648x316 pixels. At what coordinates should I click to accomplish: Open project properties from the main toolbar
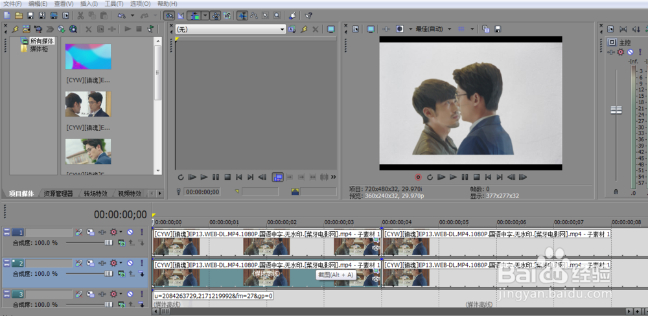point(65,16)
